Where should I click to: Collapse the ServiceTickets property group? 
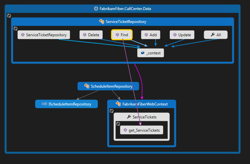(118, 124)
